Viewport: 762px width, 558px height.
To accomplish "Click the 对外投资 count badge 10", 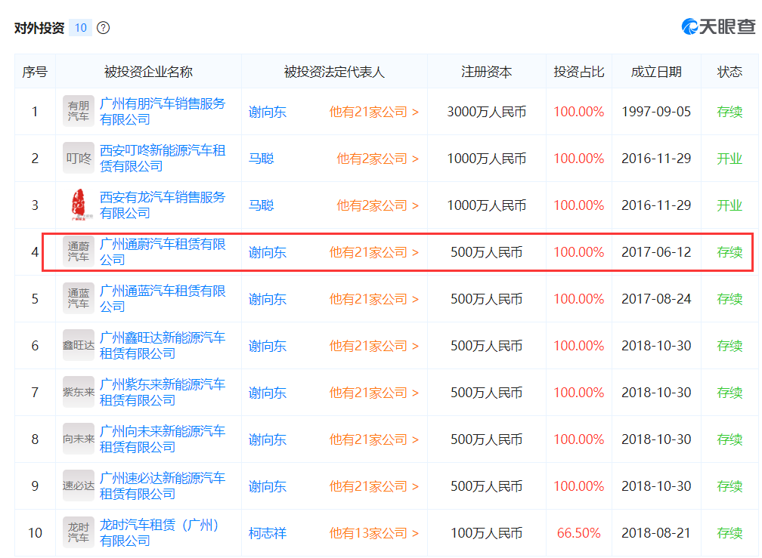I will point(81,28).
